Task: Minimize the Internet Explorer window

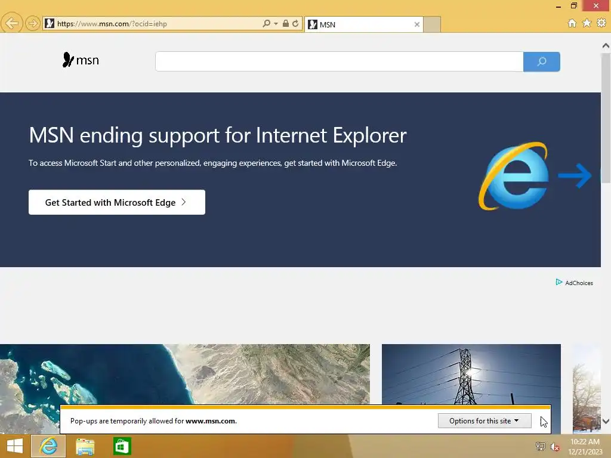Action: click(x=558, y=6)
